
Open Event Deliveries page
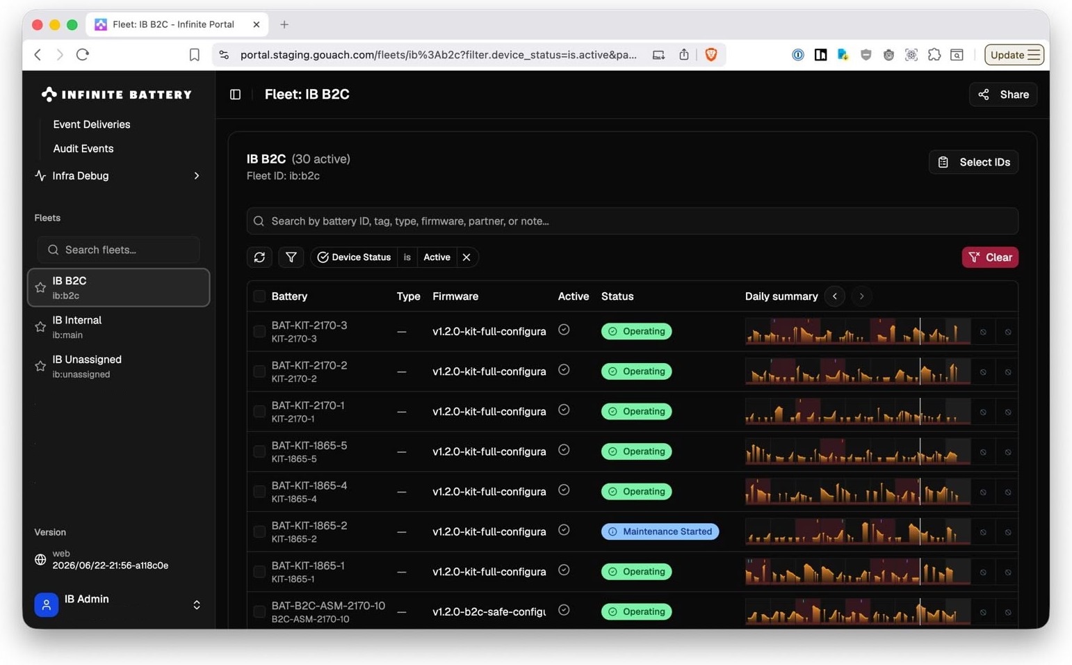point(92,125)
